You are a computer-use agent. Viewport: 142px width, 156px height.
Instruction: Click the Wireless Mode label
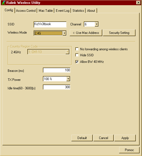click(x=17, y=33)
